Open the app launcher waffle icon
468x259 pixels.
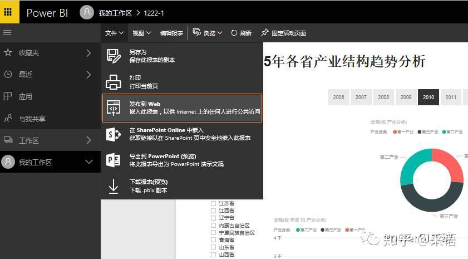pos(8,12)
